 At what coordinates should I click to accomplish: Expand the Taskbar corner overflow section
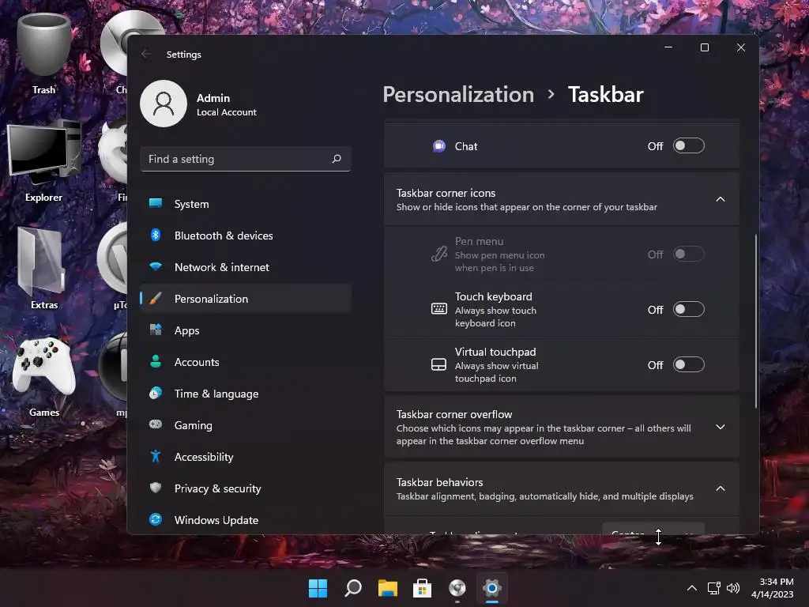[x=721, y=427]
